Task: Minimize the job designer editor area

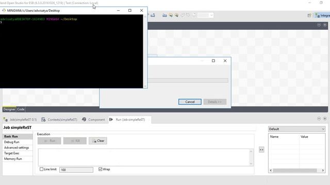Action: [x=319, y=25]
